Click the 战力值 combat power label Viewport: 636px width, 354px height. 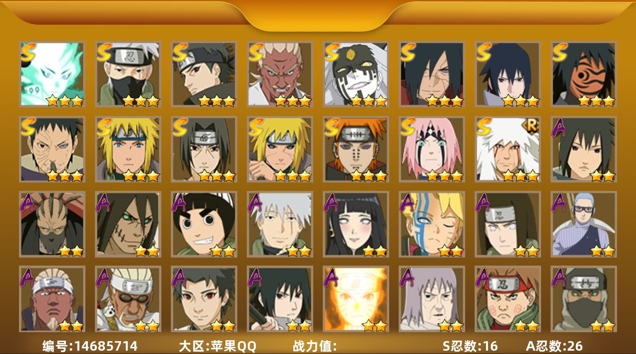(x=315, y=346)
